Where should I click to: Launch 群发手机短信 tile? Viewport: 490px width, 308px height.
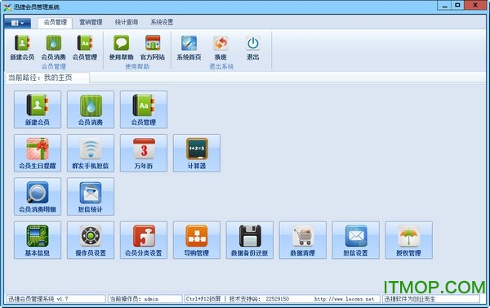(x=91, y=154)
